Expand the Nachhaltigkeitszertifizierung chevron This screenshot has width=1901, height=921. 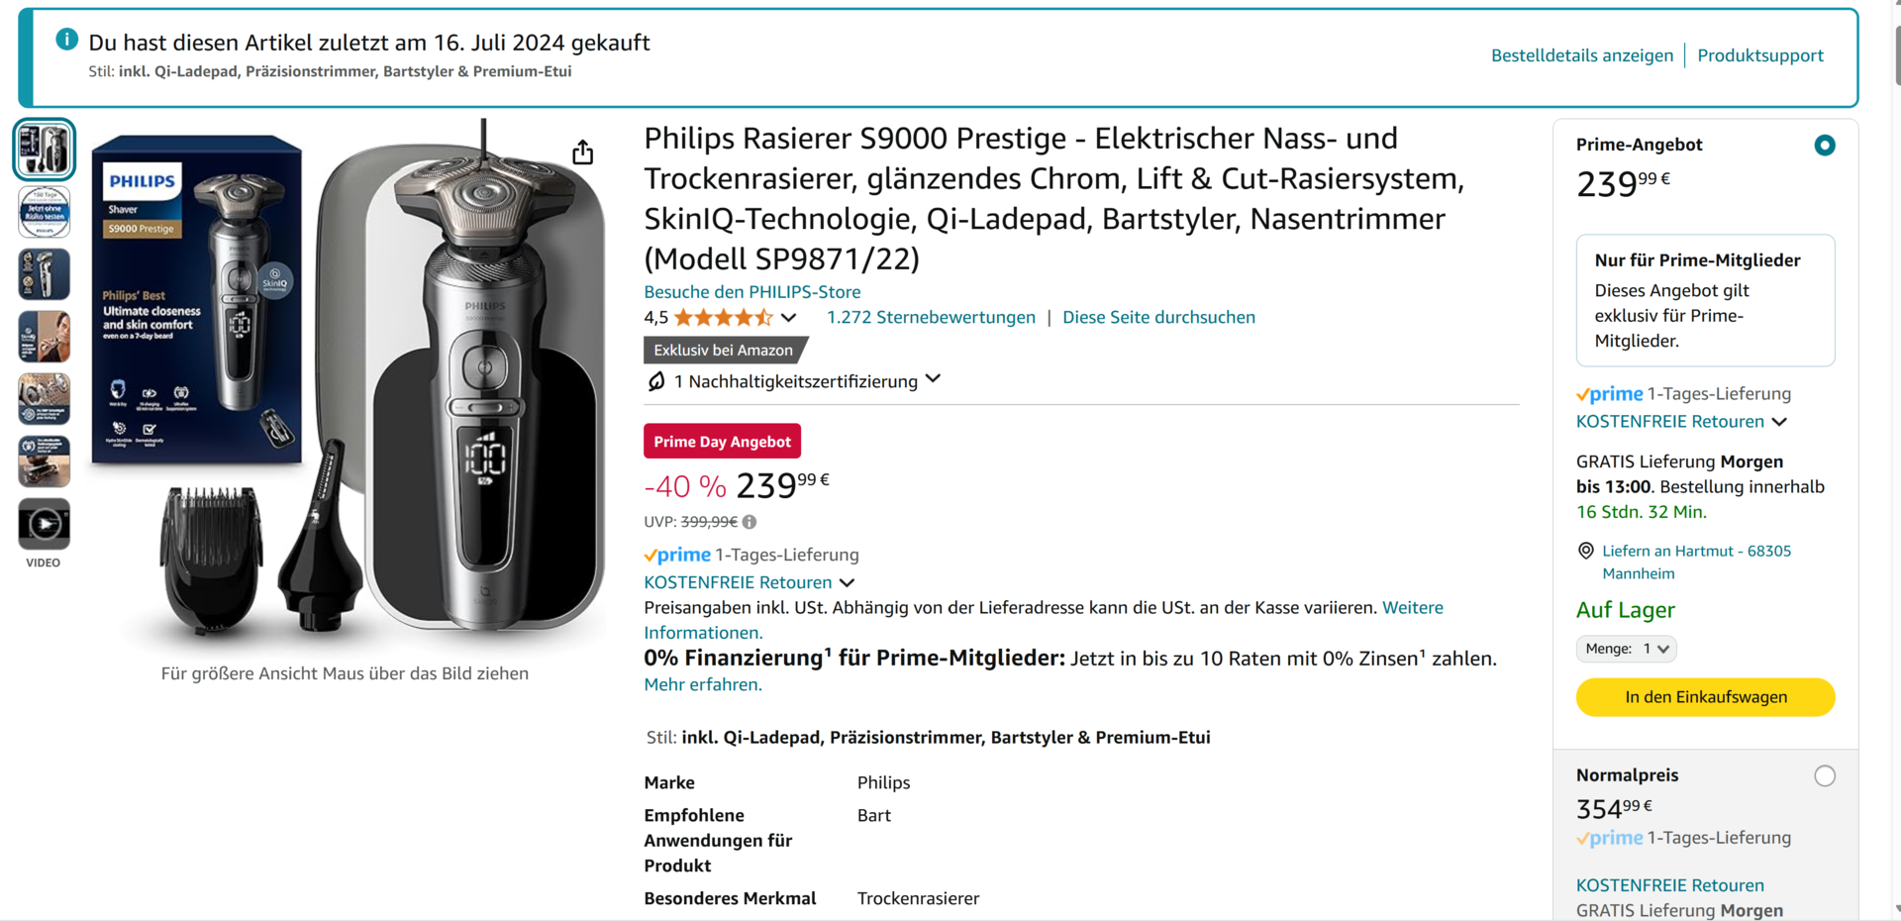933,379
